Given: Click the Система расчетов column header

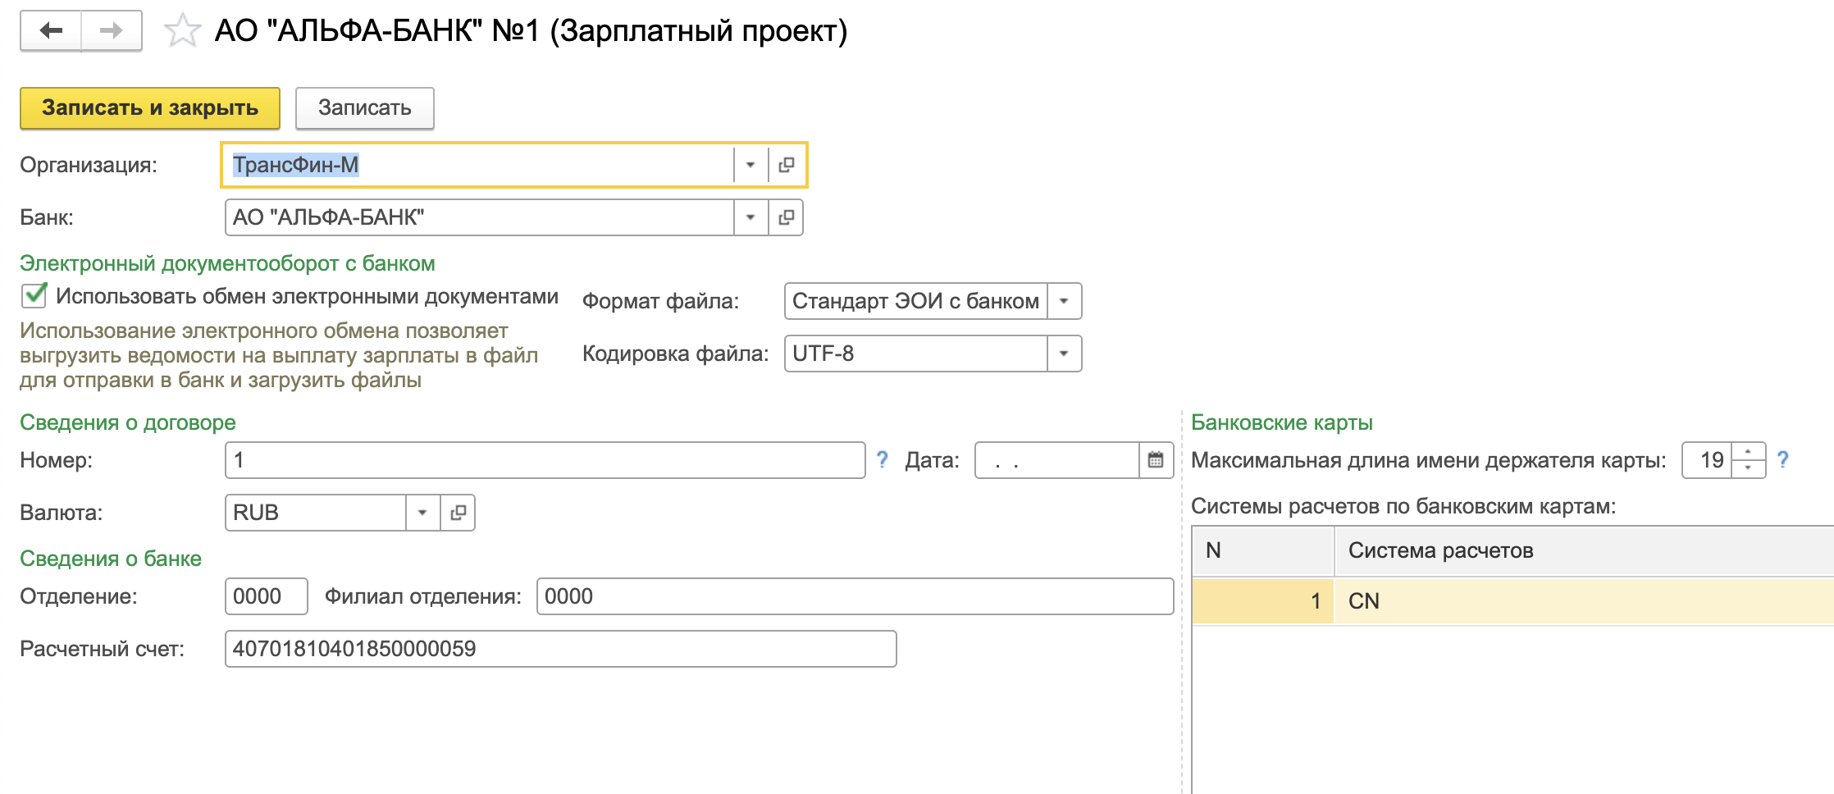Looking at the screenshot, I should tap(1585, 550).
